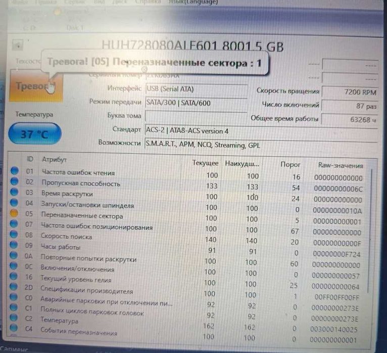
Task: Select the Переназначенные сектора attribute name in table
Action: (x=82, y=216)
